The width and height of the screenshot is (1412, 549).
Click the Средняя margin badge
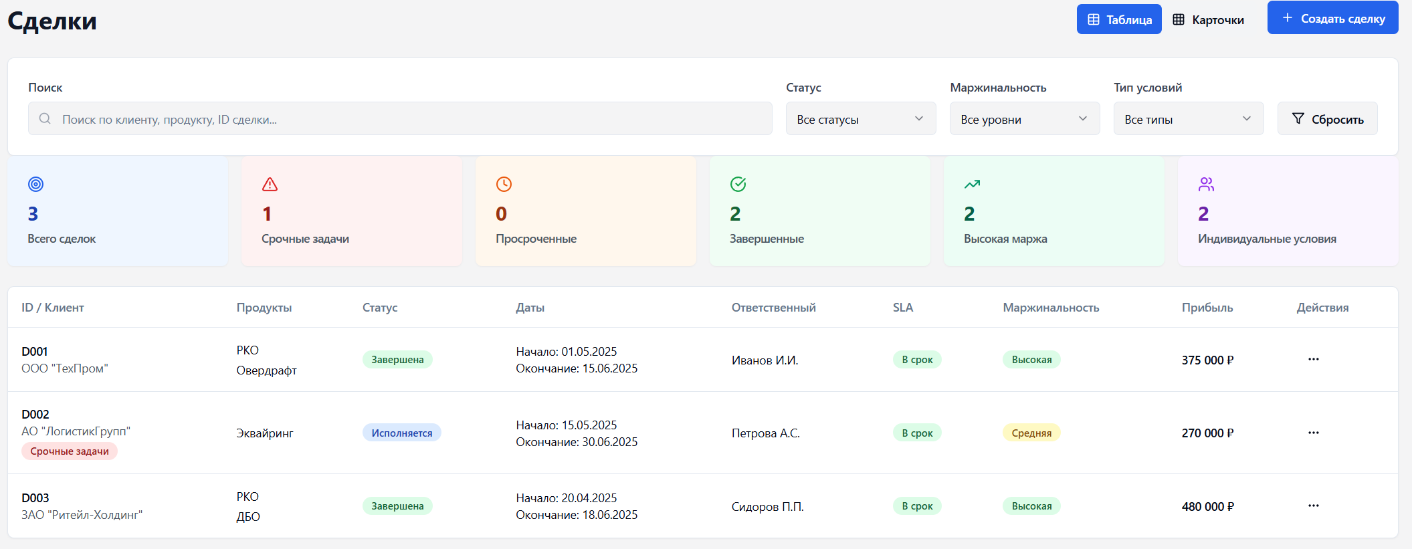pos(1031,433)
